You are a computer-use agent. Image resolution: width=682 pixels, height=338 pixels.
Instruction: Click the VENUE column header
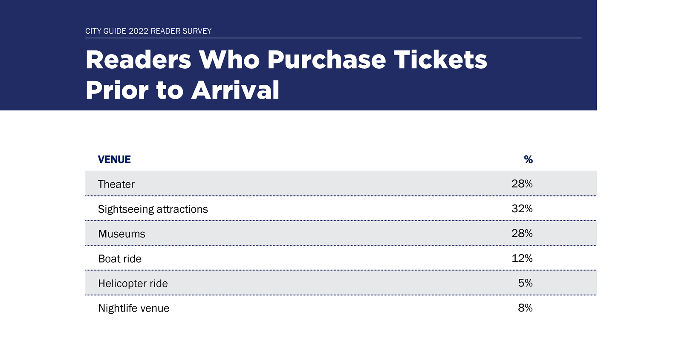coord(114,159)
